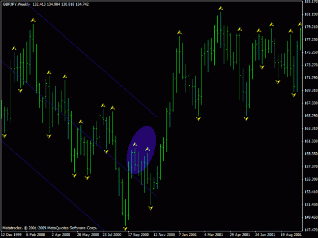Click the GBPJPY,Weekly chart title
Image resolution: width=318 pixels, height=238 pixels.
click(x=16, y=4)
